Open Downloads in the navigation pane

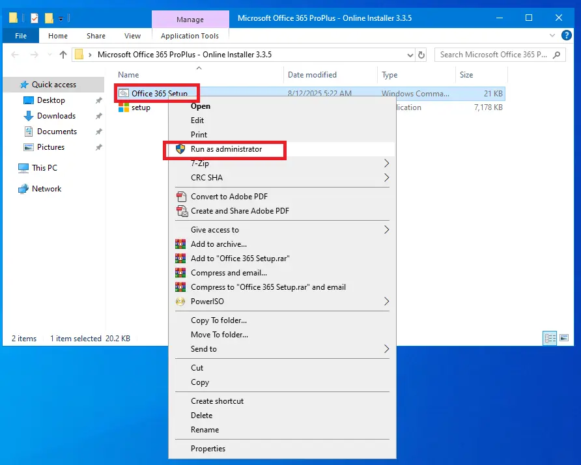coord(56,116)
